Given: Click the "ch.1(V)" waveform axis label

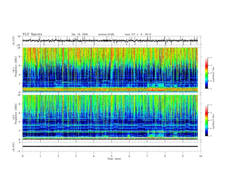Looking at the screenshot, I should tap(14, 41).
